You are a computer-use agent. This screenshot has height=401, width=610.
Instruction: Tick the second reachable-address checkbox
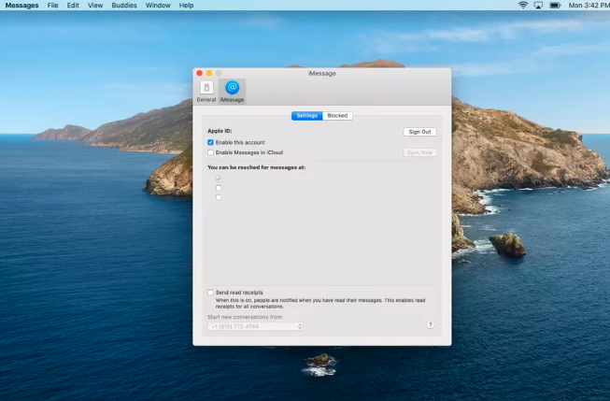[x=219, y=188]
